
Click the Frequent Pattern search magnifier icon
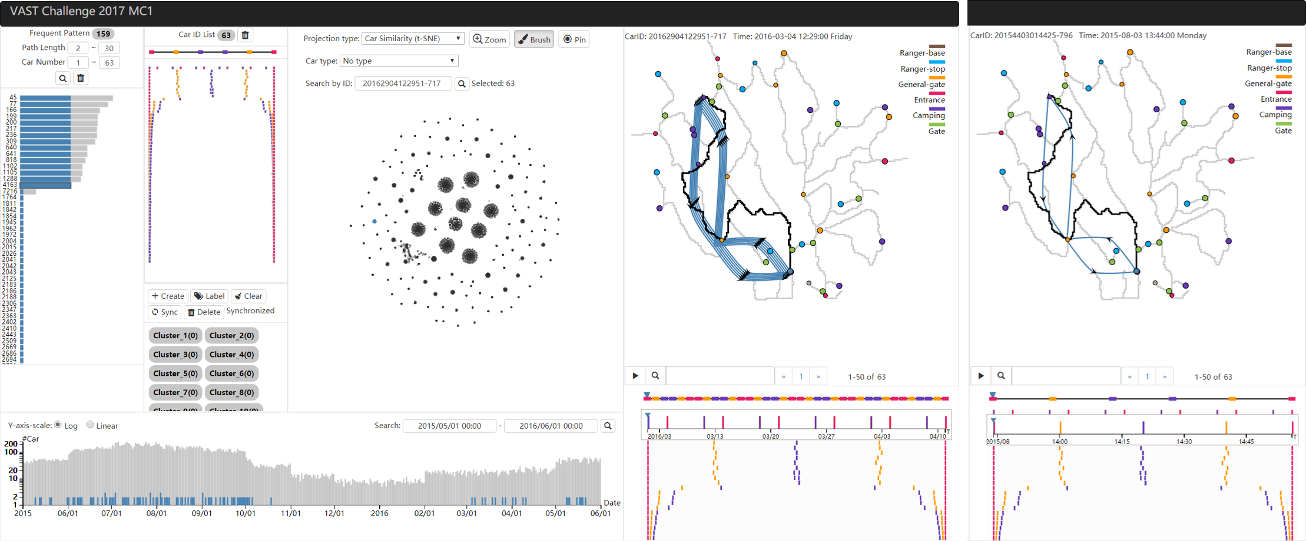point(63,78)
